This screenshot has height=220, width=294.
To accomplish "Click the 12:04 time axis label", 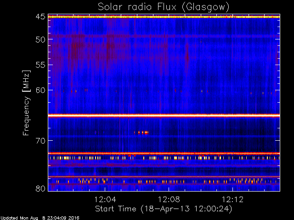I will (105, 199).
